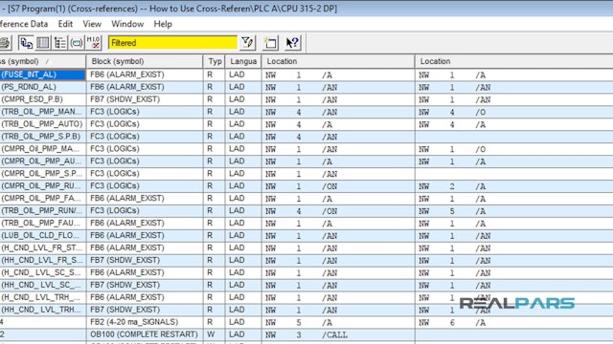Image resolution: width=613 pixels, height=344 pixels.
Task: Click the yellow Filtered field
Action: coord(172,43)
